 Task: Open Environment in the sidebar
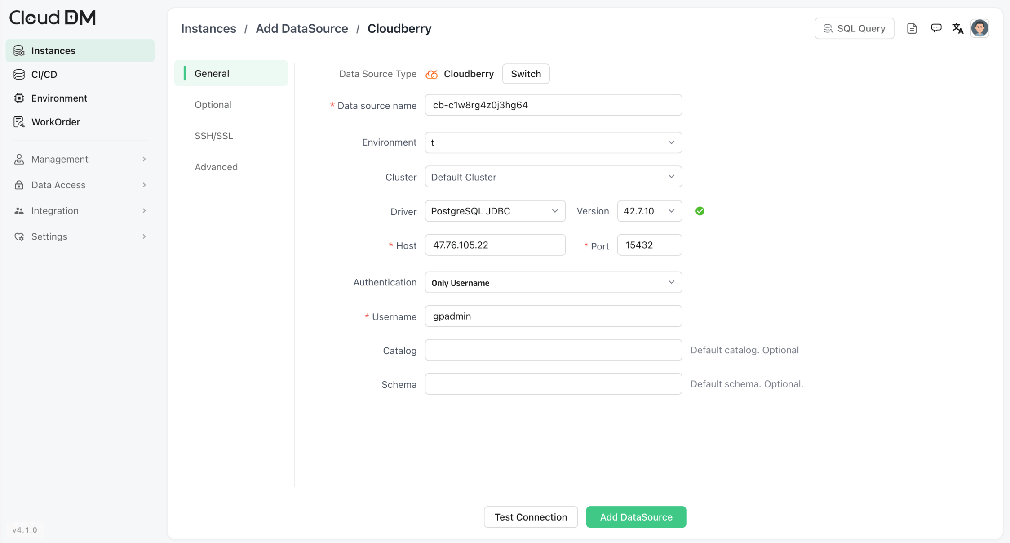(x=80, y=98)
